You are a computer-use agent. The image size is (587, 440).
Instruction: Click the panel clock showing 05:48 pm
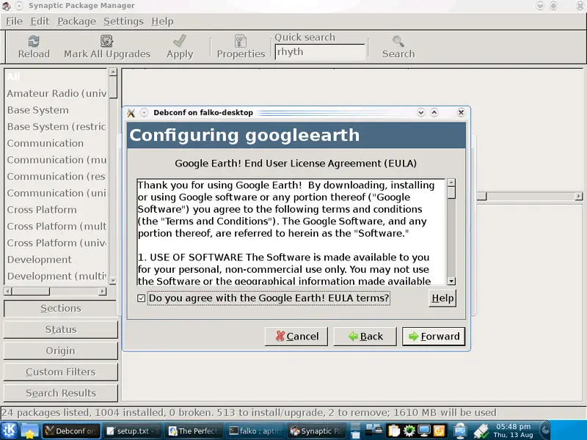pos(513,430)
